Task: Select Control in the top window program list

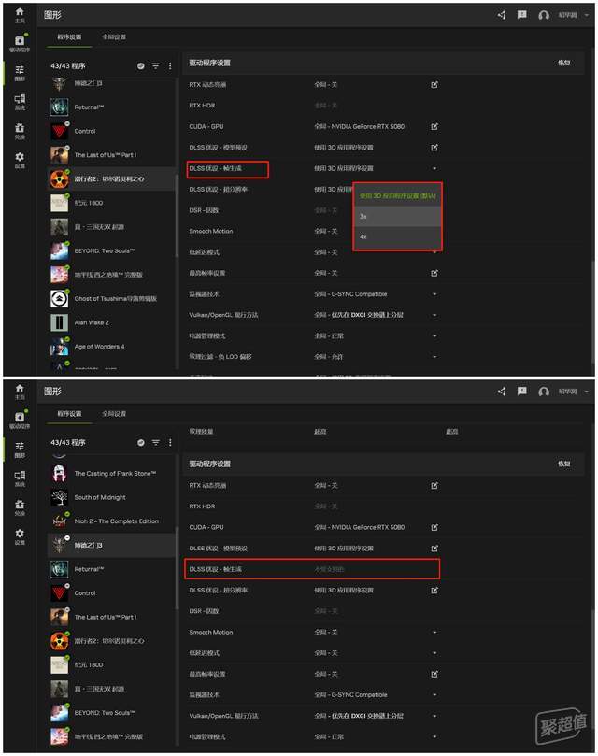Action: click(x=112, y=131)
